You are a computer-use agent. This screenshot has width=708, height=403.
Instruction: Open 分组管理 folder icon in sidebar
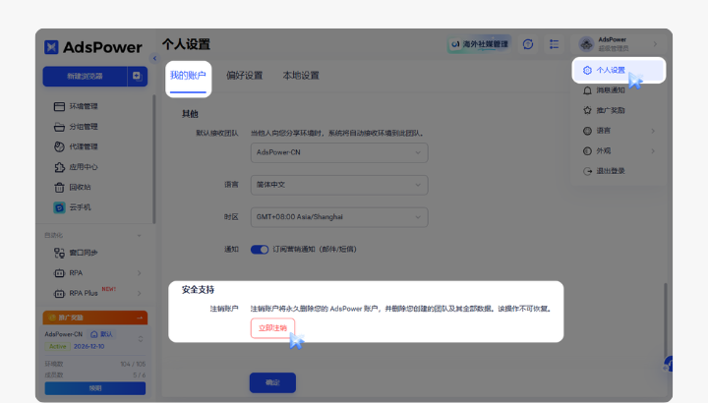59,127
